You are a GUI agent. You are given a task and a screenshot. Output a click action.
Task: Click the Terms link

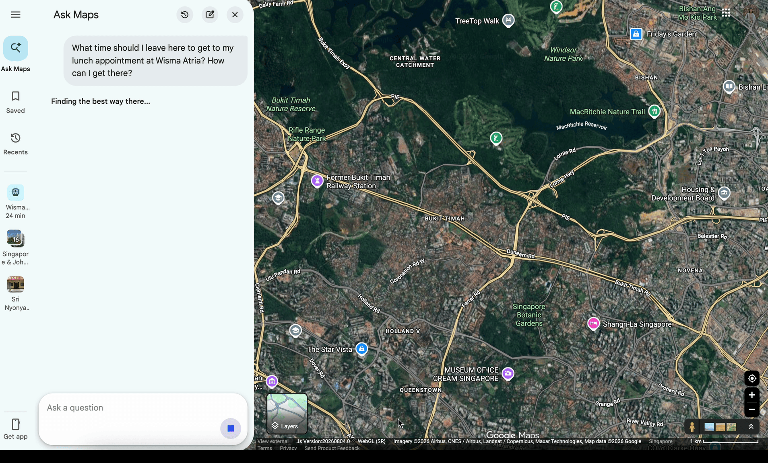[265, 448]
